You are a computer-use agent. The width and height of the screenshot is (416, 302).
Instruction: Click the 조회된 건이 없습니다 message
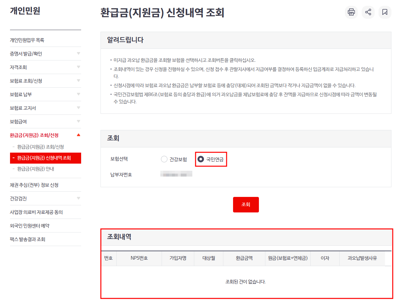(x=246, y=282)
